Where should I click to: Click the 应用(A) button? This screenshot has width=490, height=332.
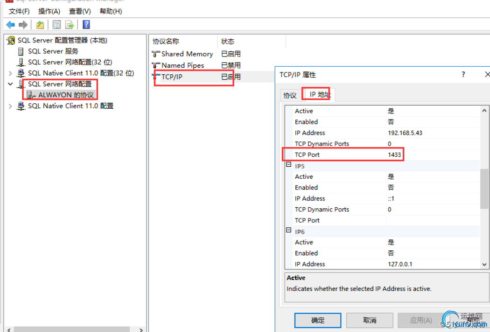coord(421,320)
